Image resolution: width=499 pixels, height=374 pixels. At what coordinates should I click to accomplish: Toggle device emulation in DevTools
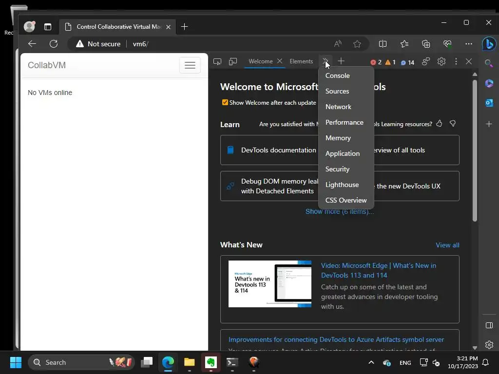(x=233, y=61)
